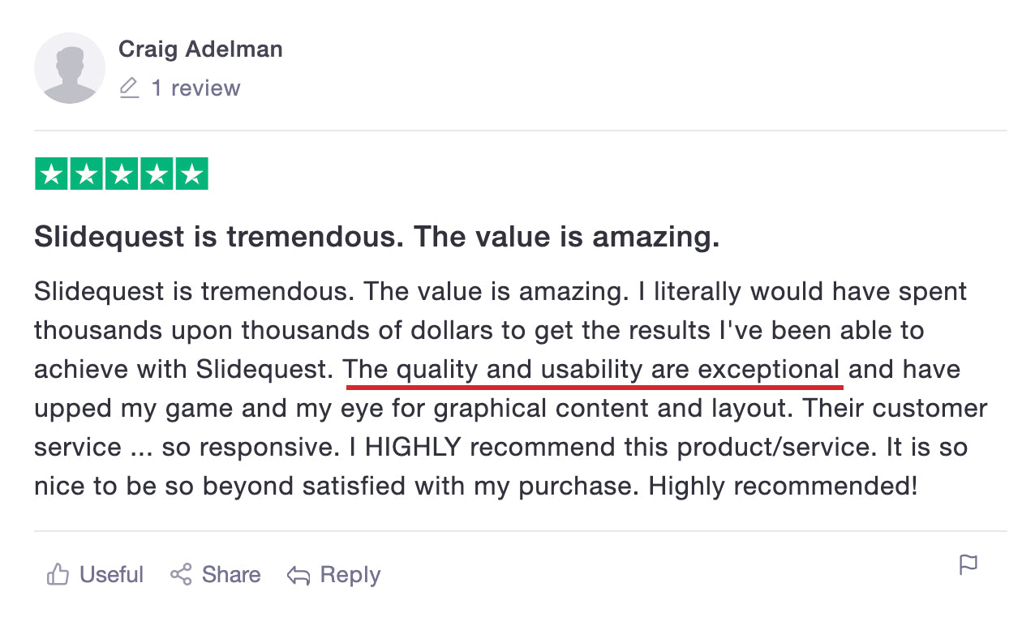Click the fourth green rating star

157,174
